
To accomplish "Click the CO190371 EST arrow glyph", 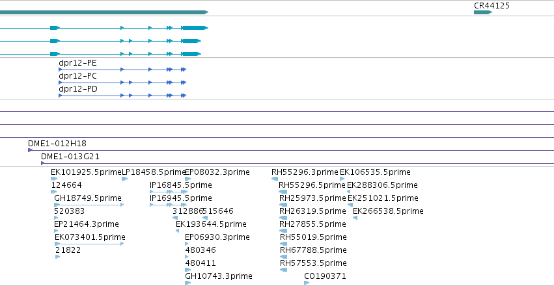I will coord(307,283).
